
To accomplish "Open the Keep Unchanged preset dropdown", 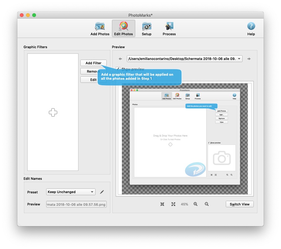I will tap(70, 192).
